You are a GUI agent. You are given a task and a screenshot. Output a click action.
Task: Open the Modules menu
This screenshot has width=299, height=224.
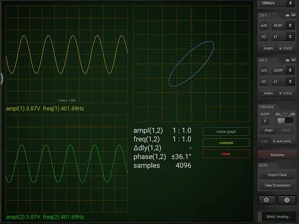click(277, 155)
